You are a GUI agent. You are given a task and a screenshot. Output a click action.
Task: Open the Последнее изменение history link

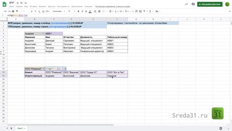[x=112, y=7]
